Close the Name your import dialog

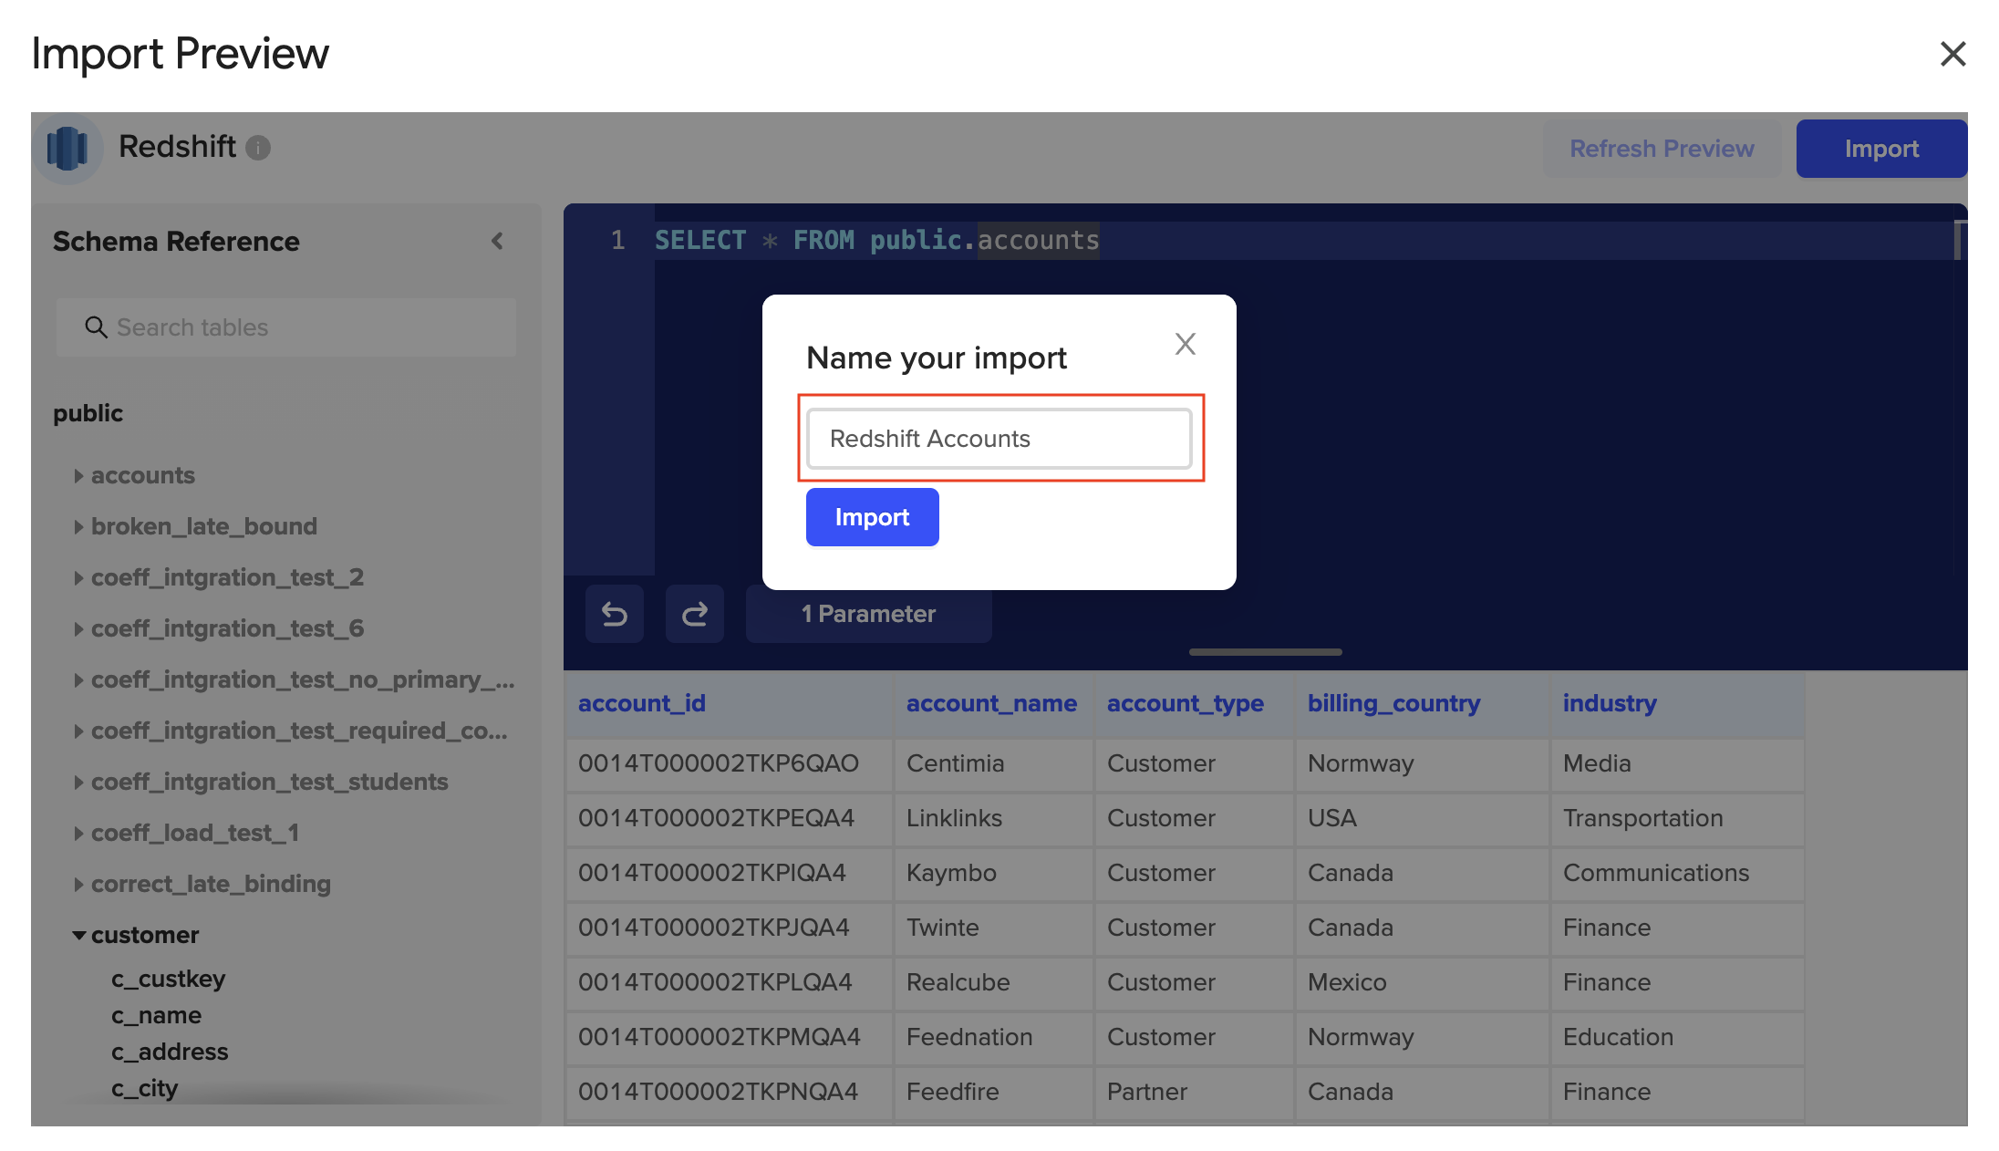(x=1185, y=344)
